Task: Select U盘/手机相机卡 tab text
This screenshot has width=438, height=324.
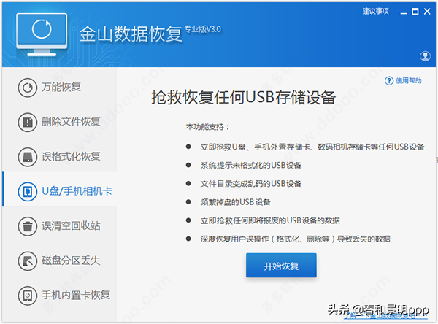Action: 77,191
